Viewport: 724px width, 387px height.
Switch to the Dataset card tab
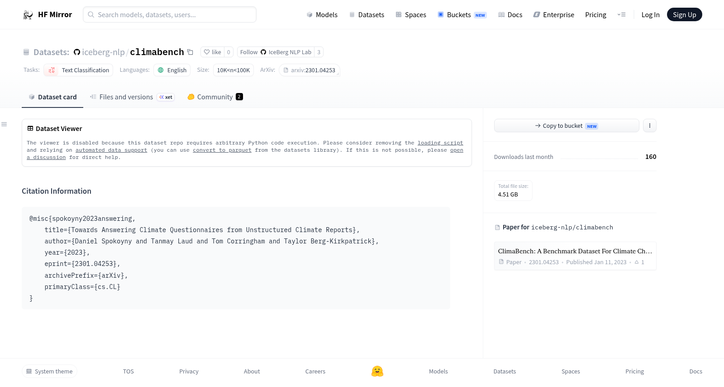pos(52,97)
